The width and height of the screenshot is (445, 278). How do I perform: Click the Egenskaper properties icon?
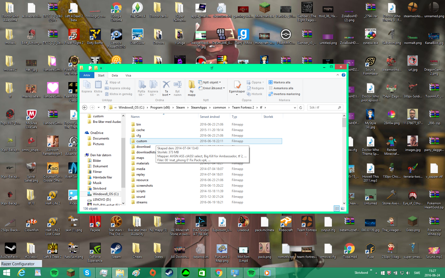pos(237,85)
